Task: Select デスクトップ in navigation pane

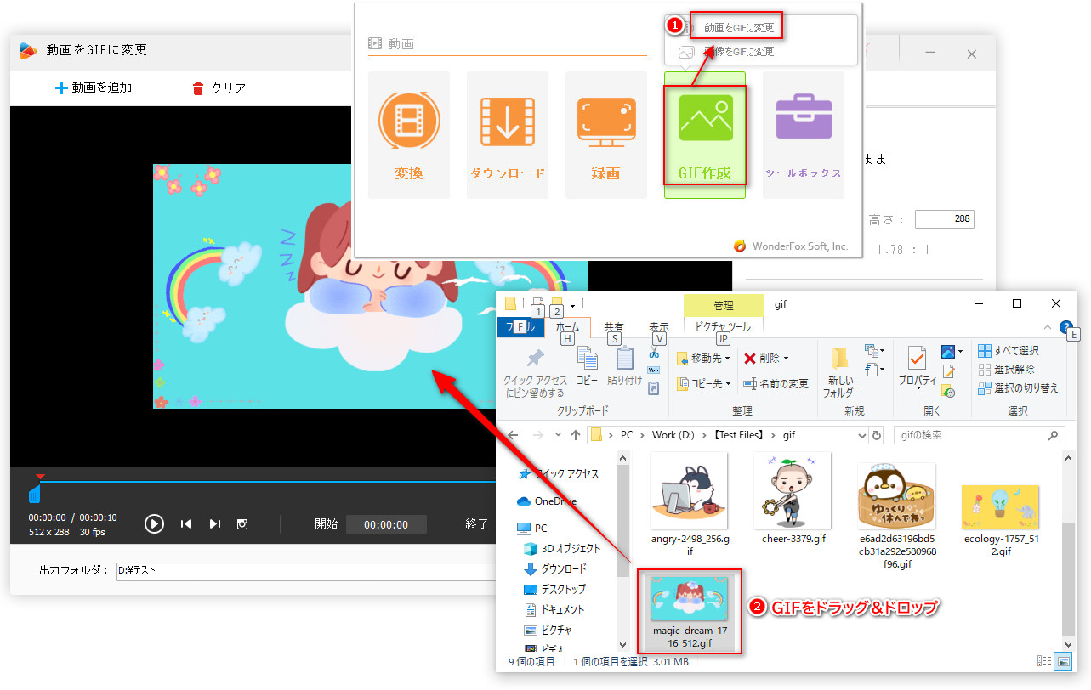Action: [x=556, y=589]
